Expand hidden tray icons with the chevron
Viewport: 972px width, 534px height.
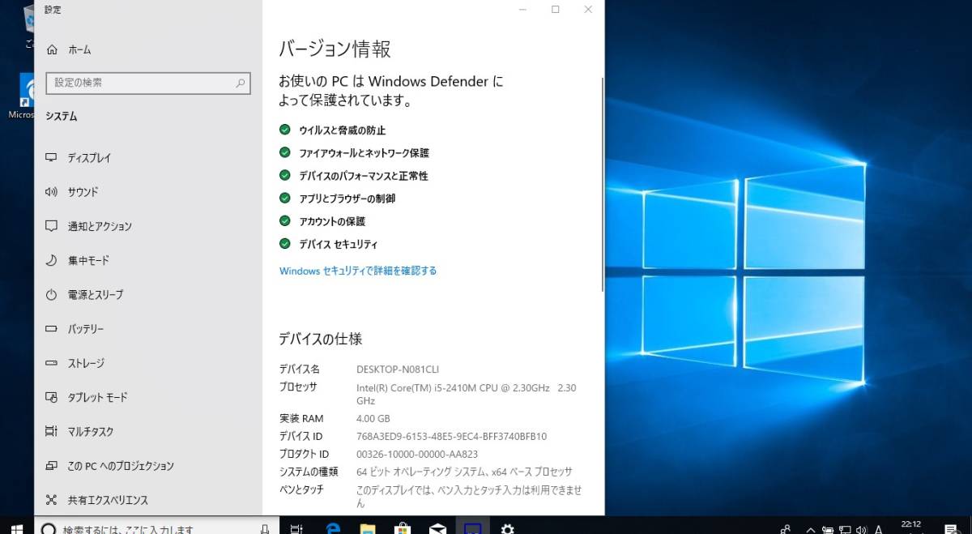(x=809, y=528)
